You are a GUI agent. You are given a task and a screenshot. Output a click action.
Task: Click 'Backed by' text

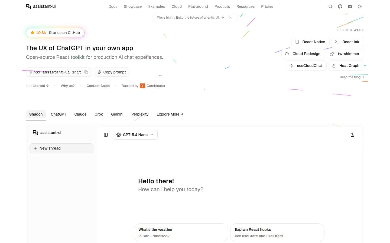click(130, 86)
